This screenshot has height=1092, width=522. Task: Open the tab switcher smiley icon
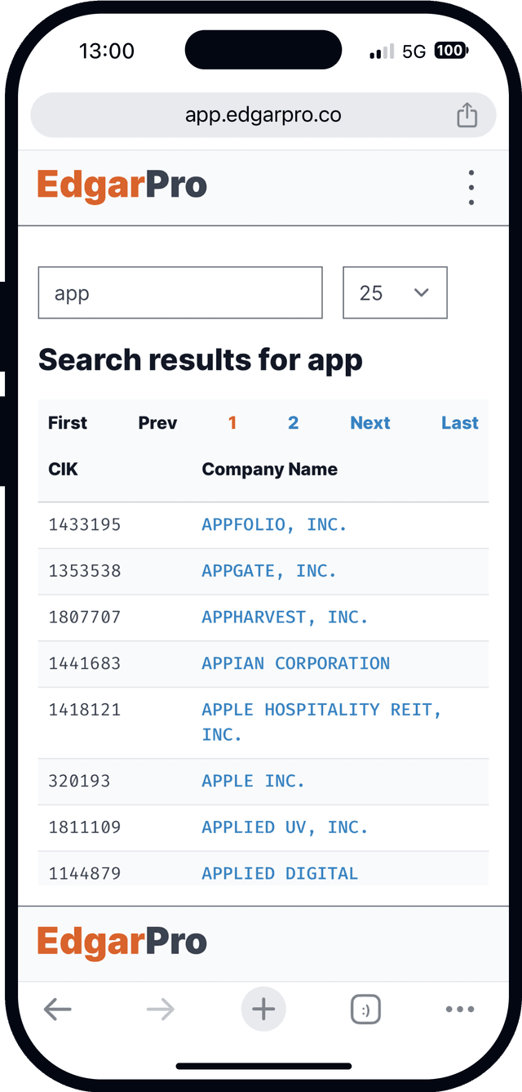(365, 1009)
